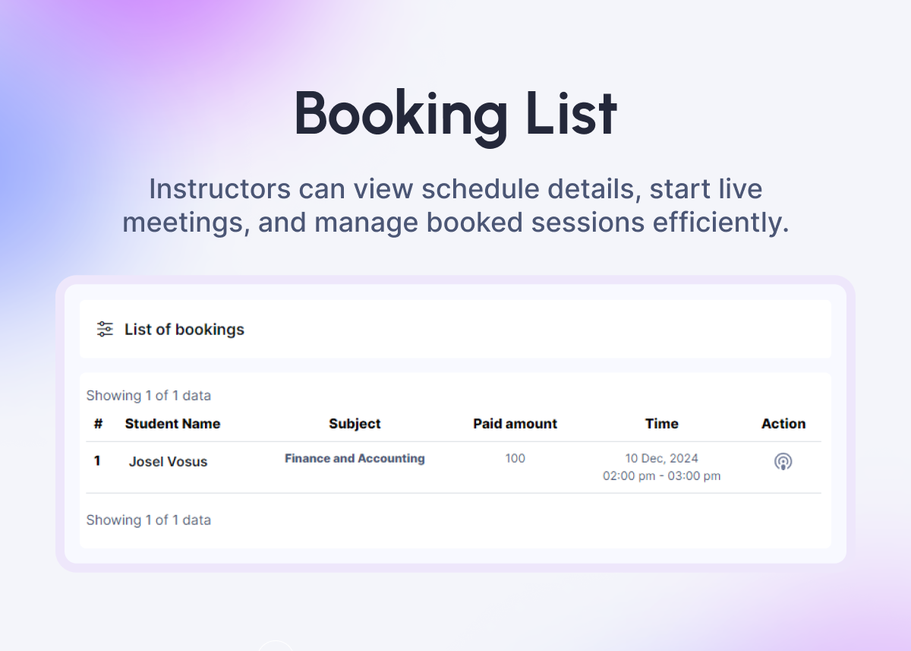Click the Action column header
This screenshot has width=911, height=651.
click(x=783, y=424)
